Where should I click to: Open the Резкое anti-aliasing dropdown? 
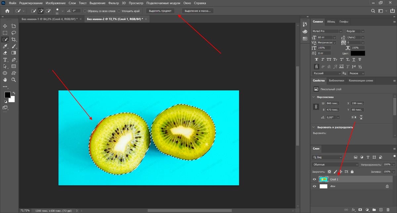(356, 73)
